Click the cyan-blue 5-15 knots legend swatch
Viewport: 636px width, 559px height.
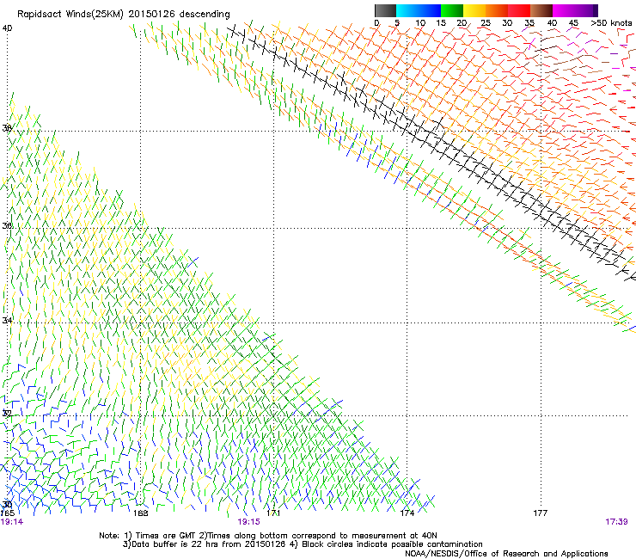419,10
